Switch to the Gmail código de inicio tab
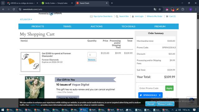The height and width of the screenshot is (112, 199). pos(23,3)
